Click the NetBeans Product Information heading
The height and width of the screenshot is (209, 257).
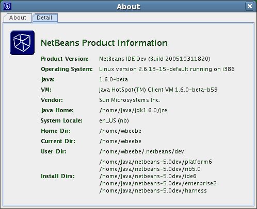tap(104, 43)
